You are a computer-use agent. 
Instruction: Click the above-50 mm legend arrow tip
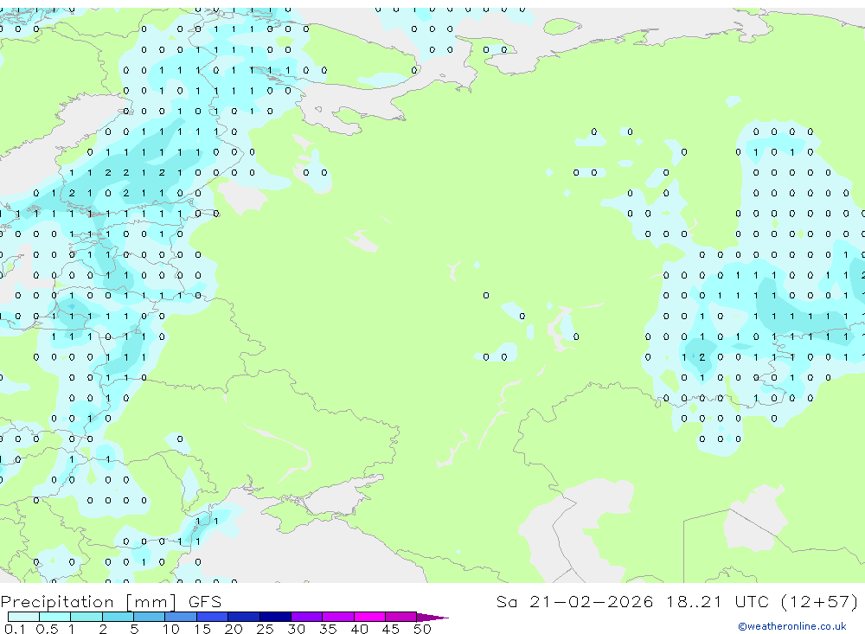coord(432,618)
